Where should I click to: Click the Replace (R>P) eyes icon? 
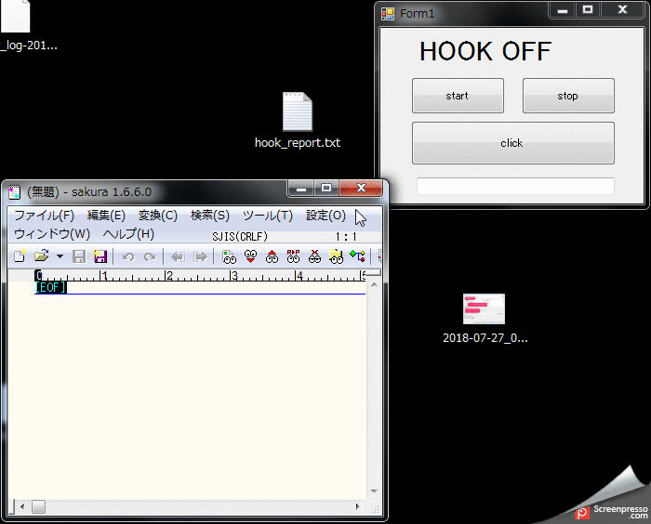coord(293,256)
